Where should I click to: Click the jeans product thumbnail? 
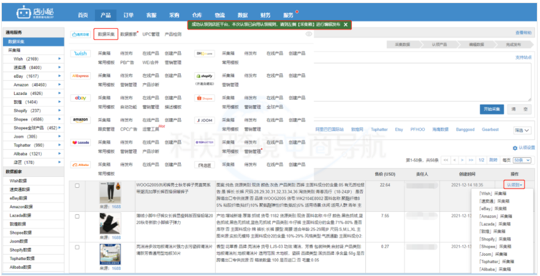click(110, 223)
